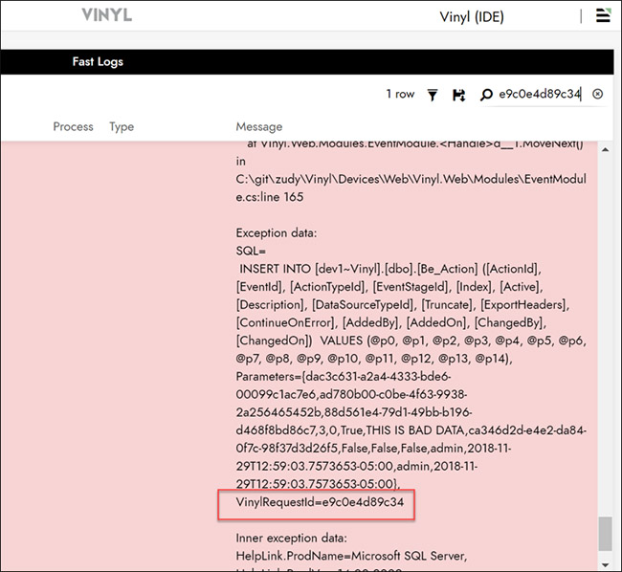Viewport: 622px width, 572px height.
Task: Sort by the Message column header
Action: coord(259,126)
